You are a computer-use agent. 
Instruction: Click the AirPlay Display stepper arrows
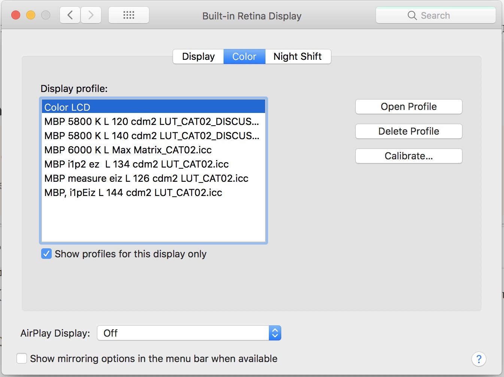point(274,333)
